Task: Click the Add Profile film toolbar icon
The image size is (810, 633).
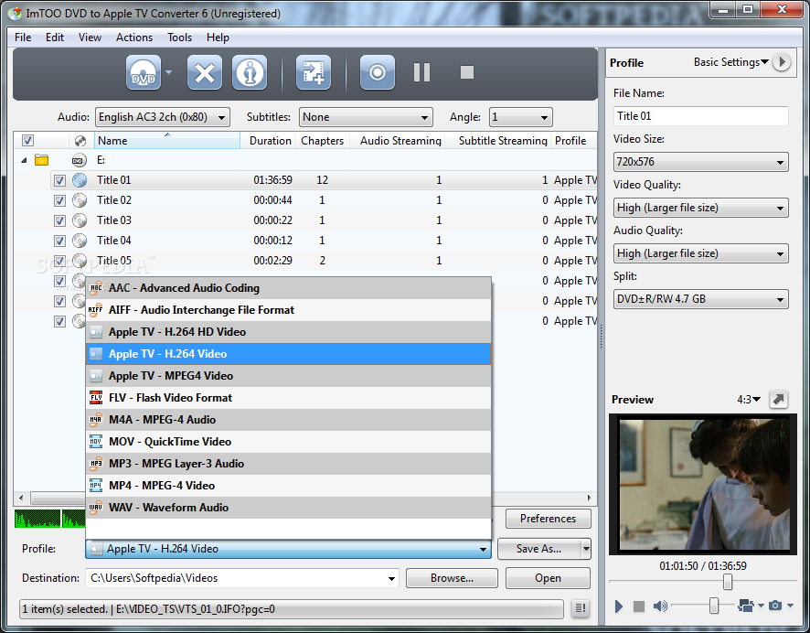Action: click(314, 72)
